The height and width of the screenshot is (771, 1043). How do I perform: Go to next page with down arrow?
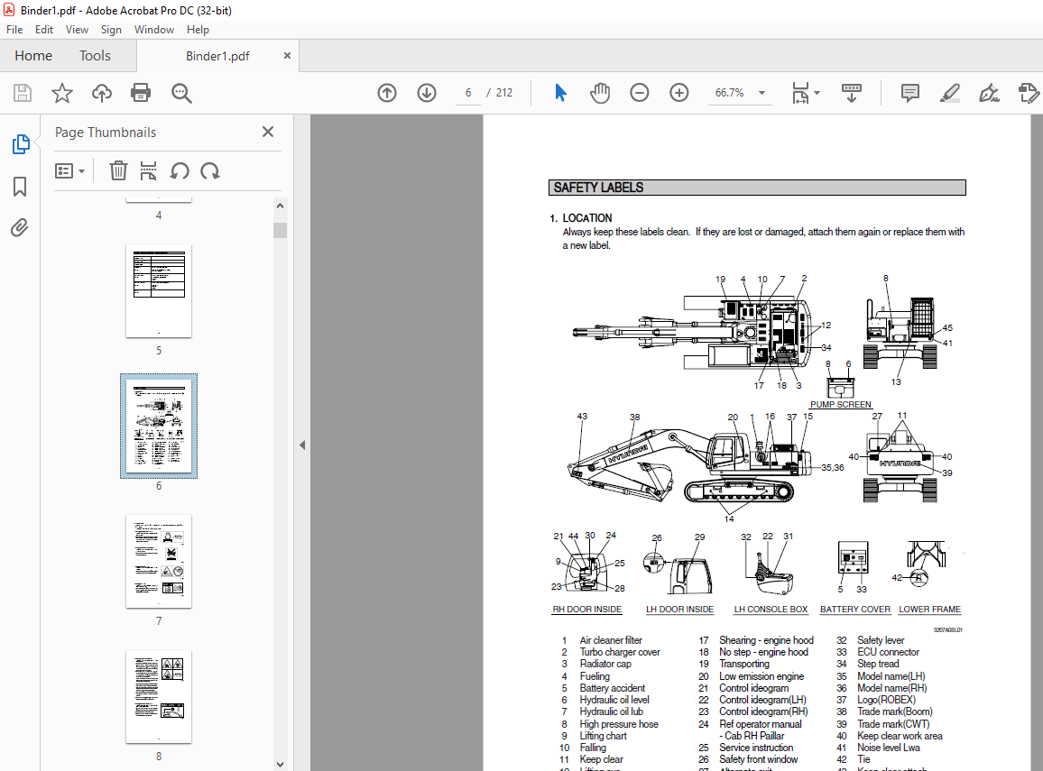pyautogui.click(x=427, y=93)
